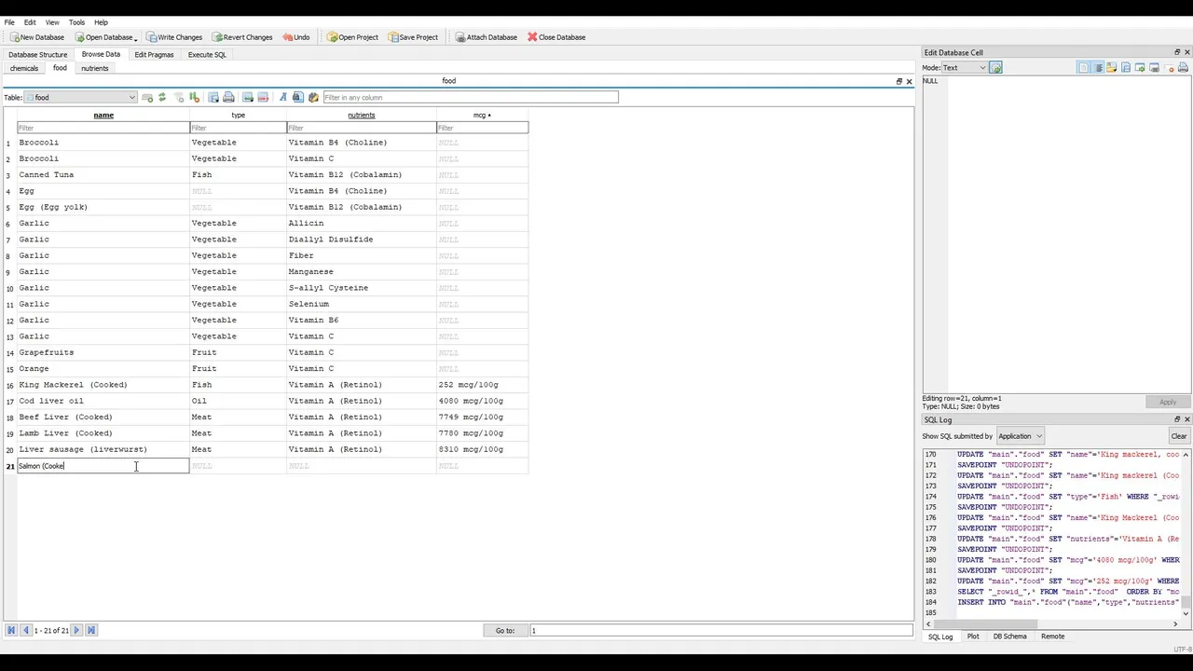Select the chemicals table tab
The height and width of the screenshot is (671, 1193).
[x=24, y=68]
